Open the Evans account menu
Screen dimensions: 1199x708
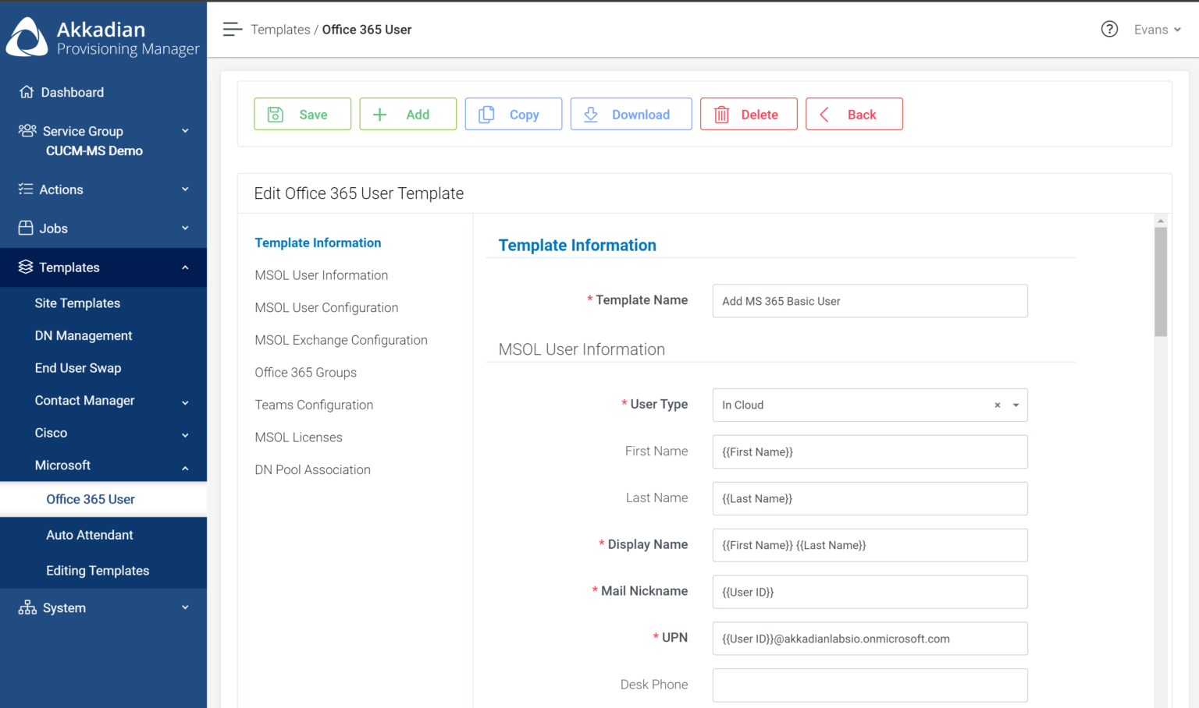click(1158, 29)
